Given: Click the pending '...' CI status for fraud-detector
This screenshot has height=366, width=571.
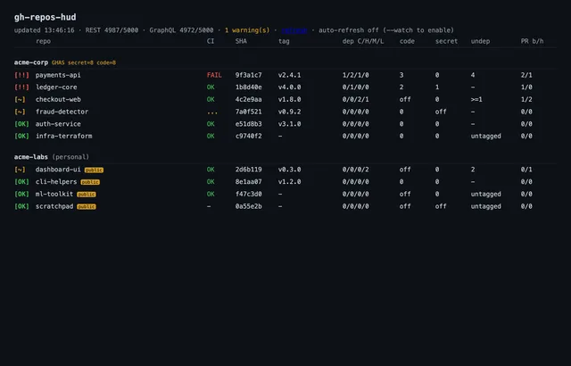Looking at the screenshot, I should coord(212,112).
